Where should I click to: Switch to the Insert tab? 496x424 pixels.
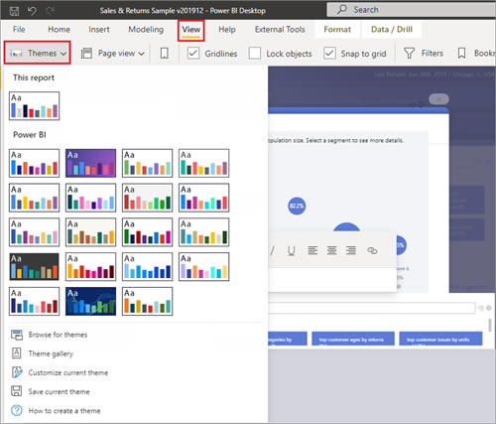click(x=99, y=29)
